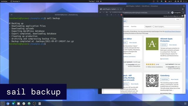
Task: Open the Terminal app in the dock
Action: 3,103
